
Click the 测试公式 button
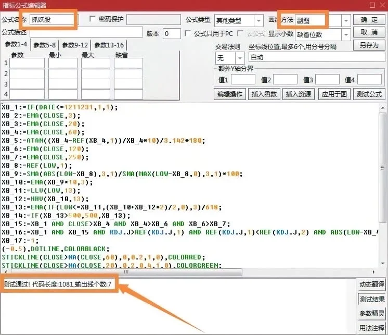[369, 94]
